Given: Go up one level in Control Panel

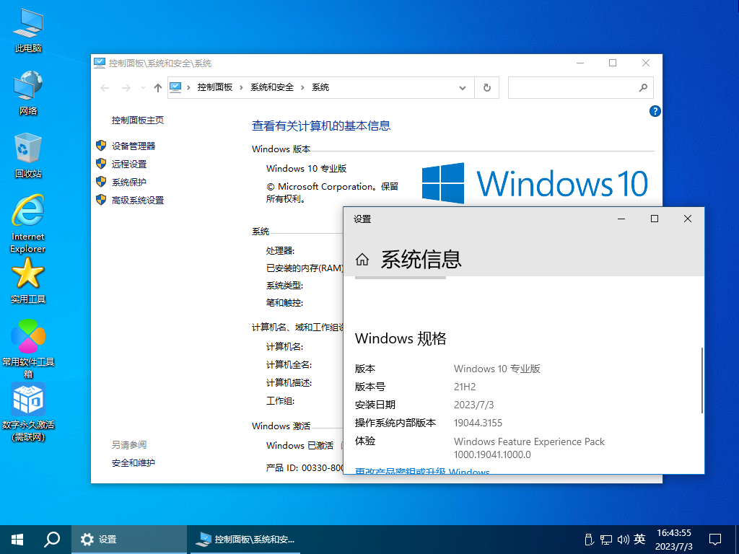Looking at the screenshot, I should coord(158,87).
